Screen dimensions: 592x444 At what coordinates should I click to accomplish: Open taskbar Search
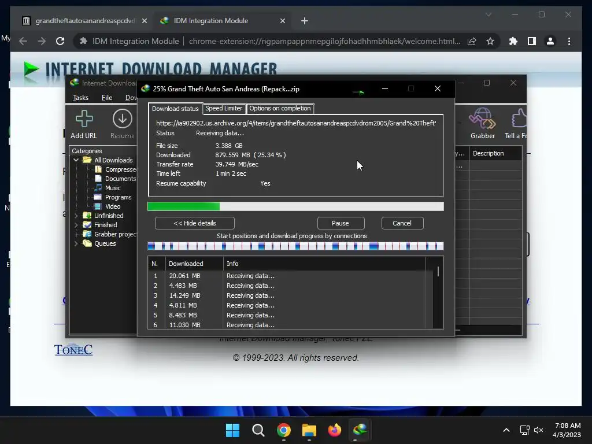tap(258, 430)
